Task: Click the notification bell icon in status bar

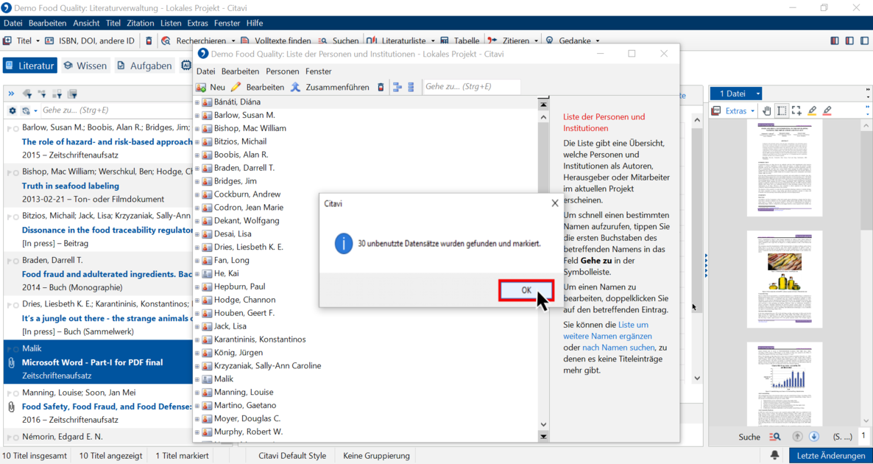Action: click(774, 456)
